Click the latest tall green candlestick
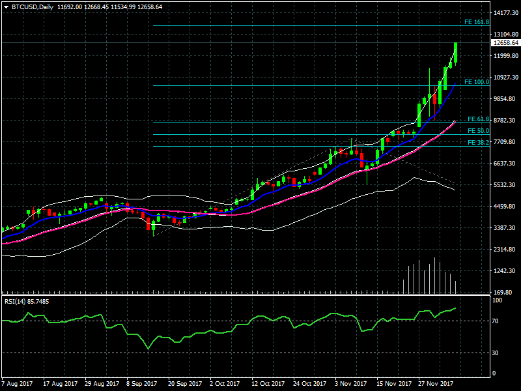Viewport: 521px width, 391px height. coord(455,52)
